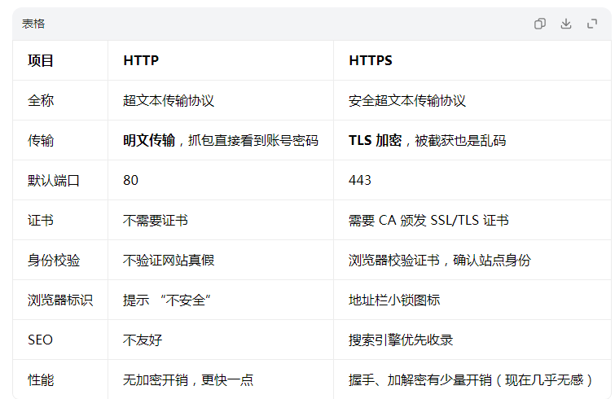Select the TLS 加密 cell text

376,140
